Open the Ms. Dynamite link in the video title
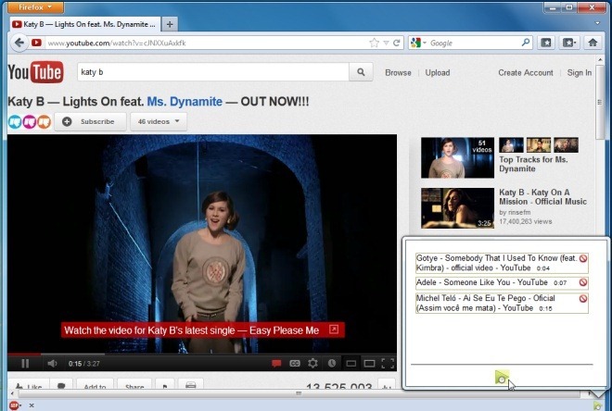 pyautogui.click(x=185, y=102)
